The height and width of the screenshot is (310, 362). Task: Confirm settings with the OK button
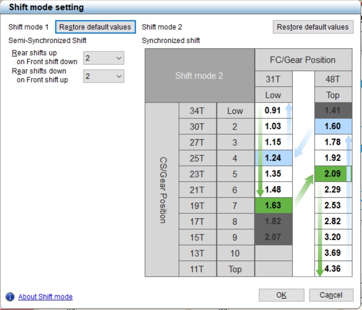[x=281, y=295]
